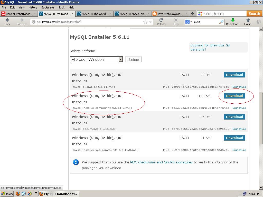This screenshot has height=197, width=263.
Task: Open the Help menu
Action: point(71,7)
